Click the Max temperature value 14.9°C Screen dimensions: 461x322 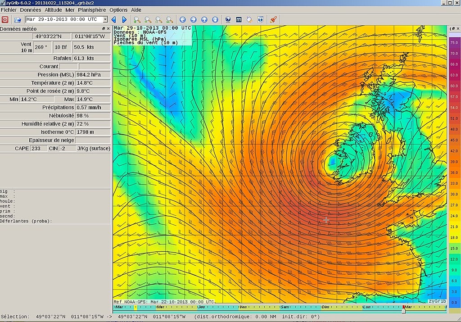[93, 100]
